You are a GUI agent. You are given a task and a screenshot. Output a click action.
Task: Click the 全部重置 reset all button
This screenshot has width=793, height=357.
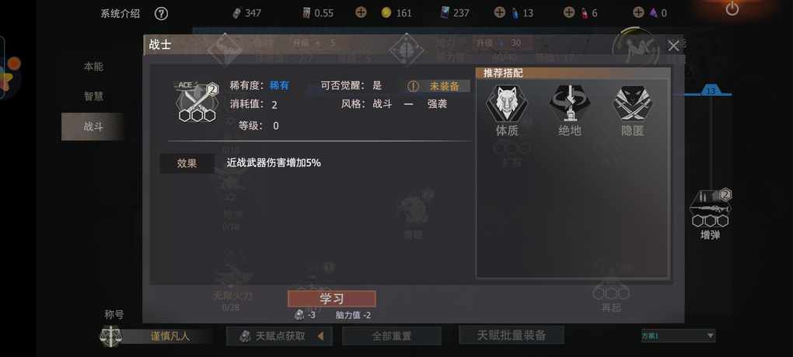tap(391, 336)
